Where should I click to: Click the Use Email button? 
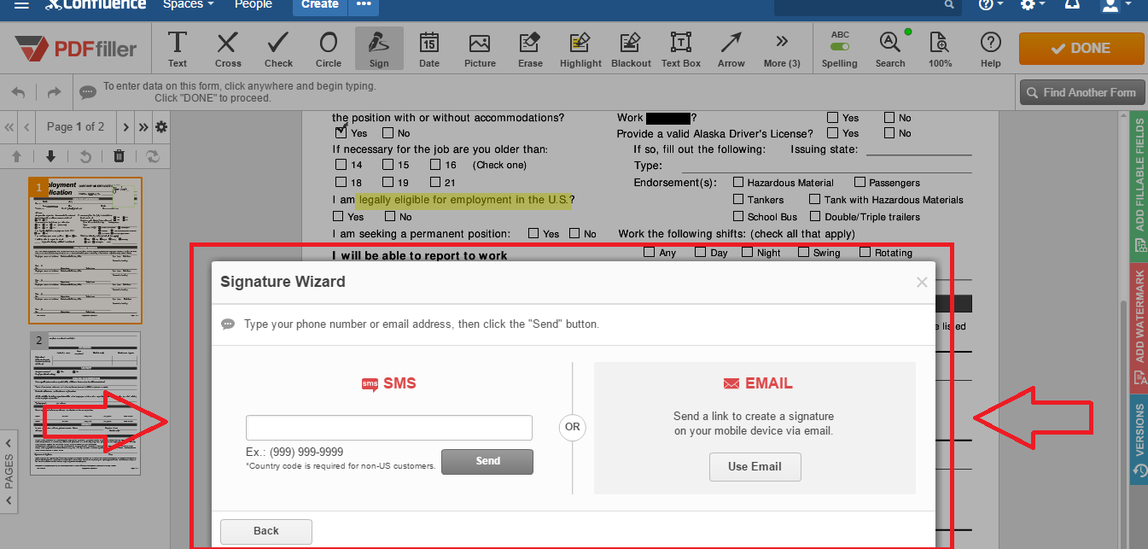point(755,466)
